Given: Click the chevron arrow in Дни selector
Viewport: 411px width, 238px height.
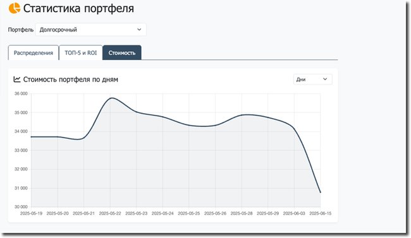Looking at the screenshot, I should coord(325,79).
